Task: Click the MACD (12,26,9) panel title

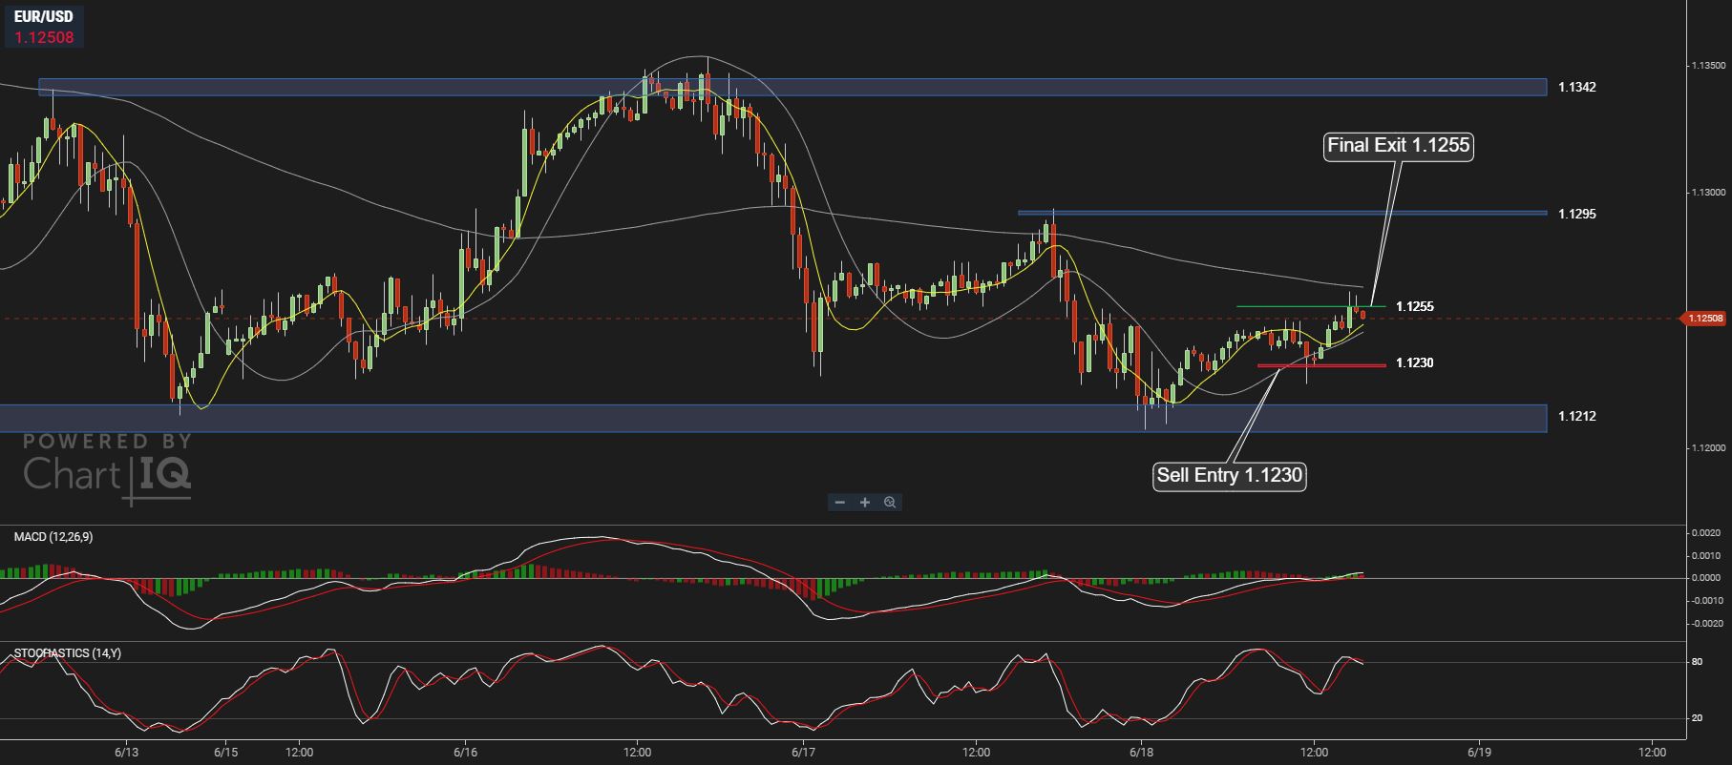Action: [53, 537]
